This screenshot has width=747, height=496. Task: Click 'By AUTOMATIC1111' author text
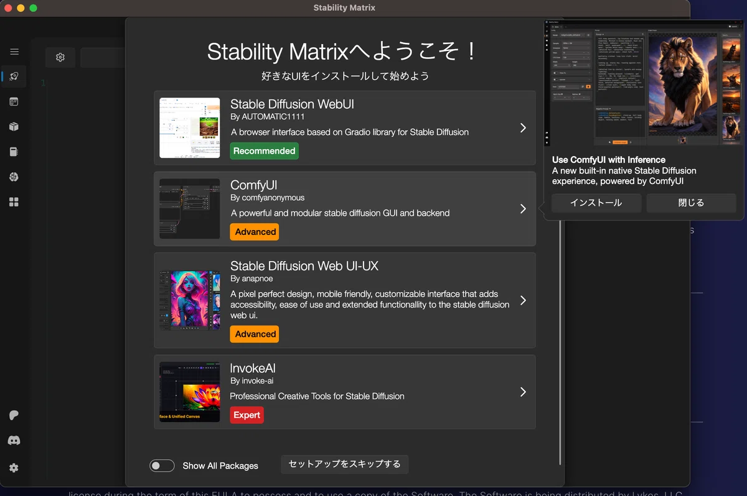[267, 116]
